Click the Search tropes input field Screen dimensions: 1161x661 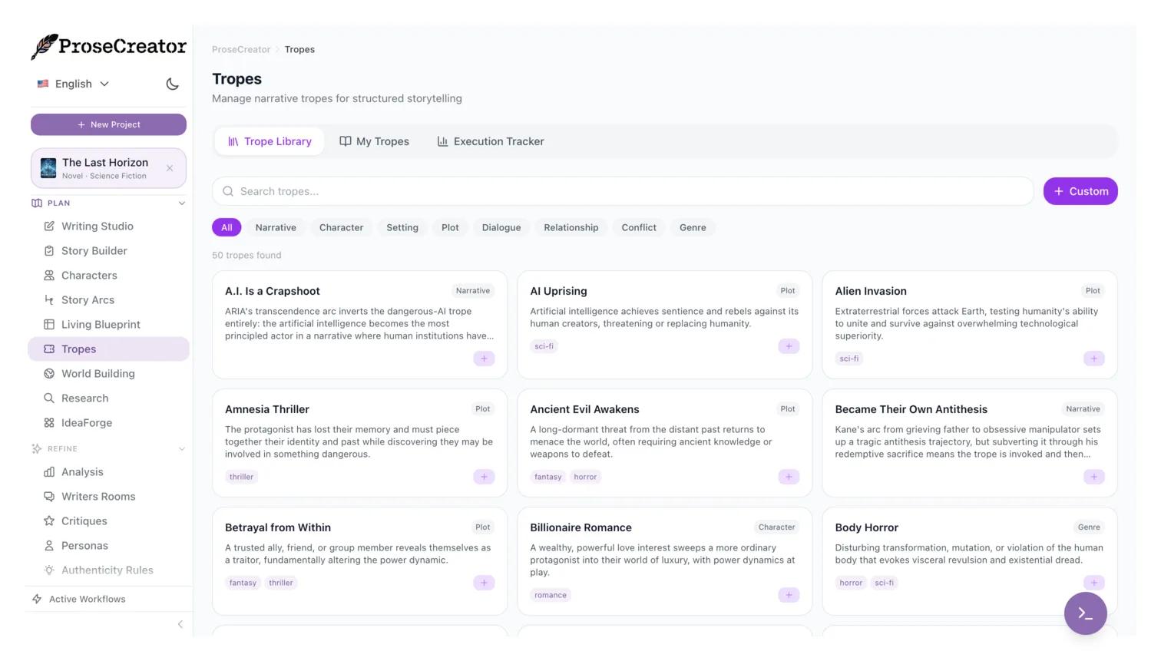pos(623,191)
